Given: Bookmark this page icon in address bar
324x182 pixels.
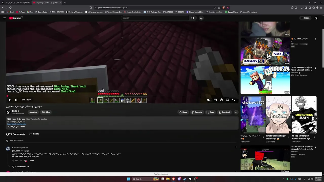Looking at the screenshot, I should pyautogui.click(x=91, y=8).
